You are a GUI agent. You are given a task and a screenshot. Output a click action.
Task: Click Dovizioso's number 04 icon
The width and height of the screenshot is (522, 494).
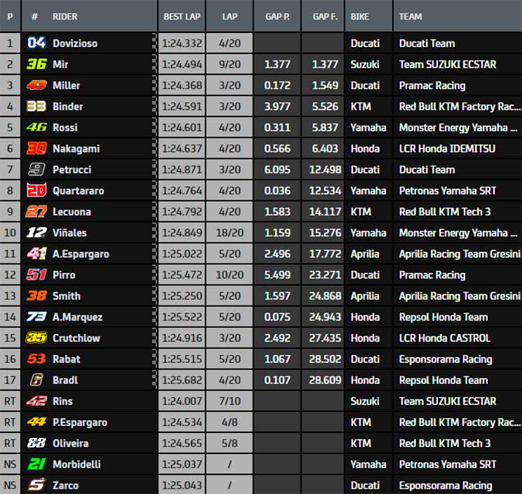(x=36, y=43)
